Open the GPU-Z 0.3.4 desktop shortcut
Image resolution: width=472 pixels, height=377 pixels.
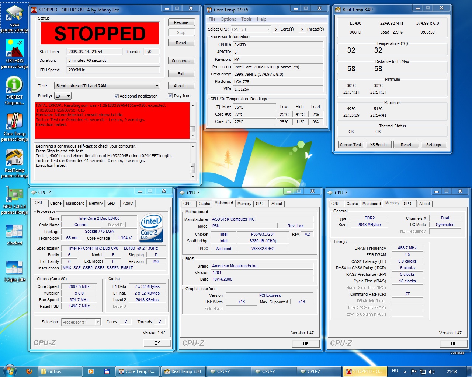pyautogui.click(x=15, y=200)
